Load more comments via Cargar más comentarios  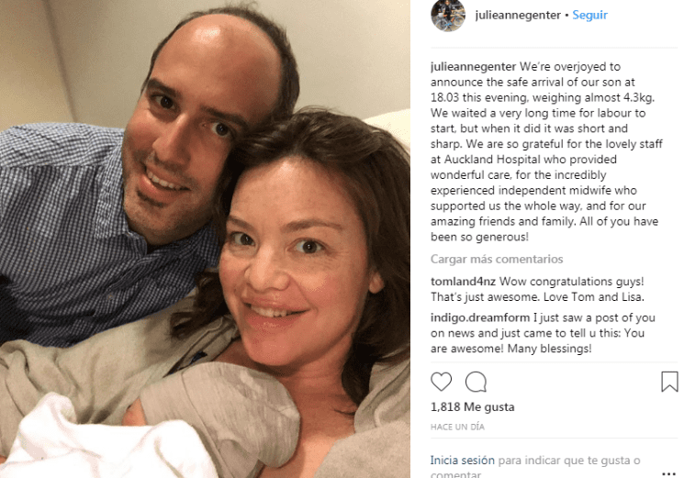497,260
